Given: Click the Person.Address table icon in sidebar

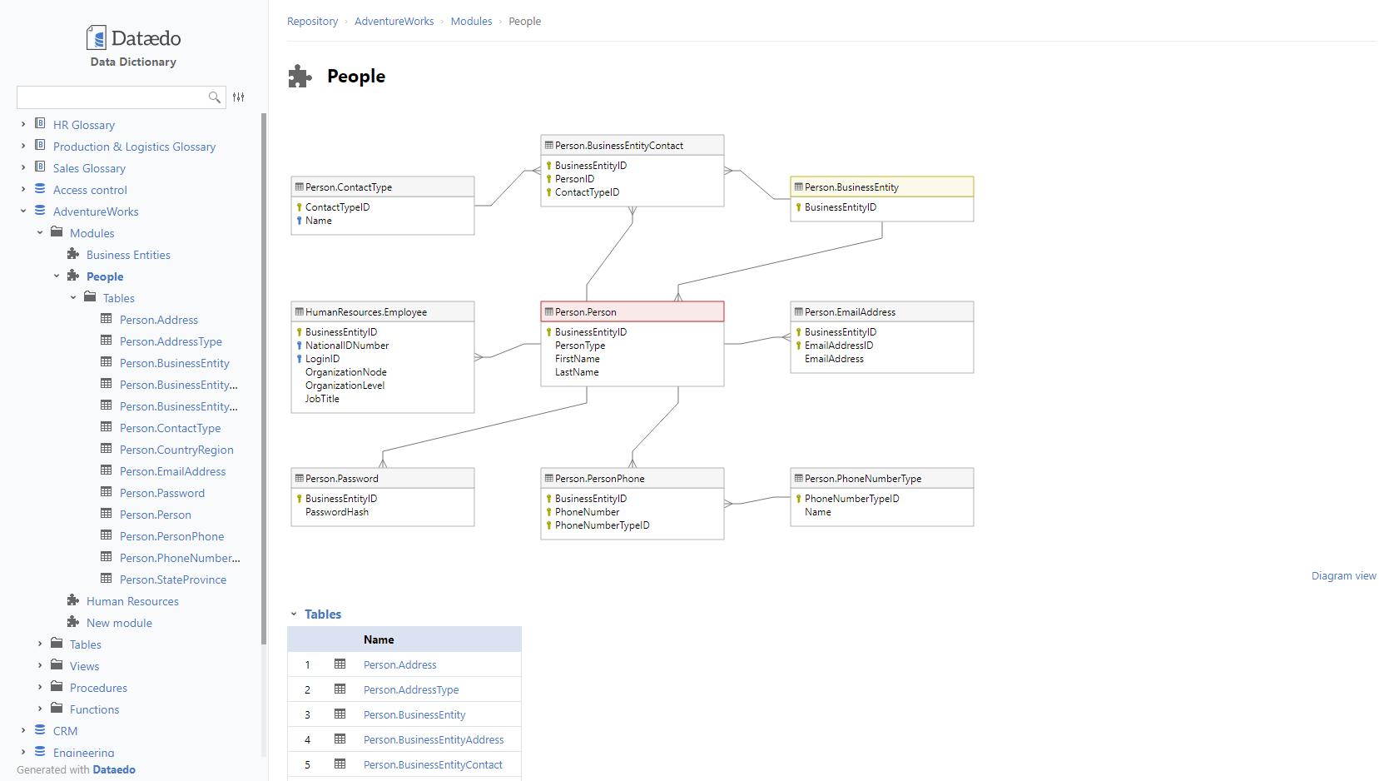Looking at the screenshot, I should coord(107,319).
